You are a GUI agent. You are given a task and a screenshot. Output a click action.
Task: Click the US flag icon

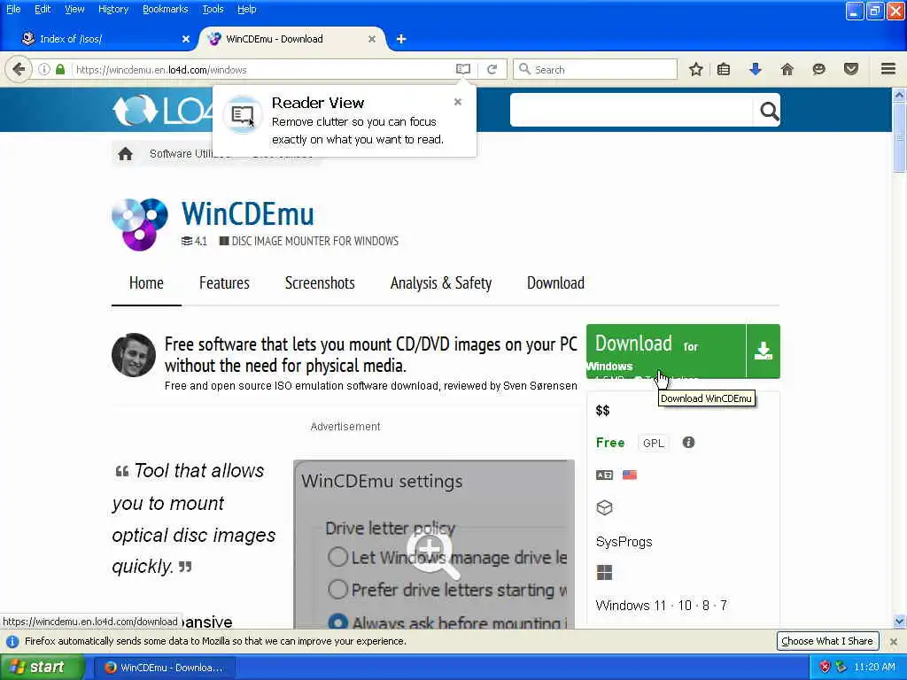(630, 475)
